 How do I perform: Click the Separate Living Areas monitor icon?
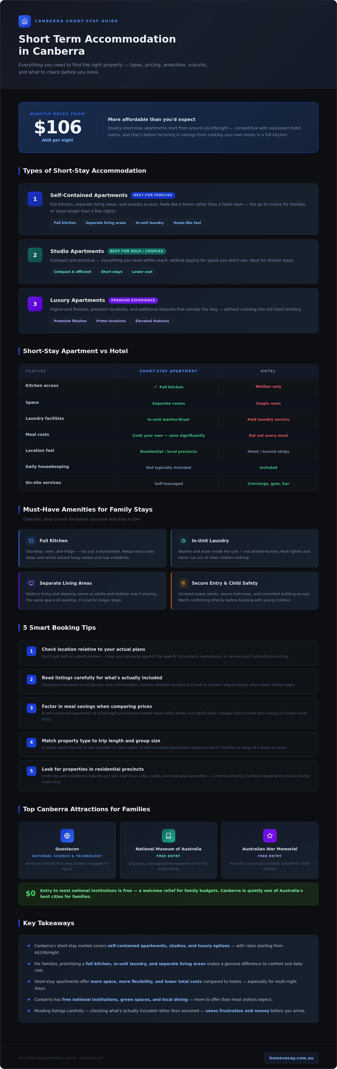click(x=31, y=583)
